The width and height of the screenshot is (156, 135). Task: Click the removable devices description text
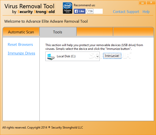pos(94,47)
